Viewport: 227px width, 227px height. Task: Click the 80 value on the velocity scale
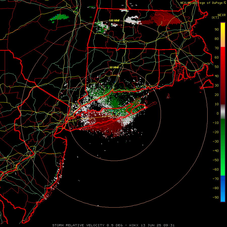point(217,39)
